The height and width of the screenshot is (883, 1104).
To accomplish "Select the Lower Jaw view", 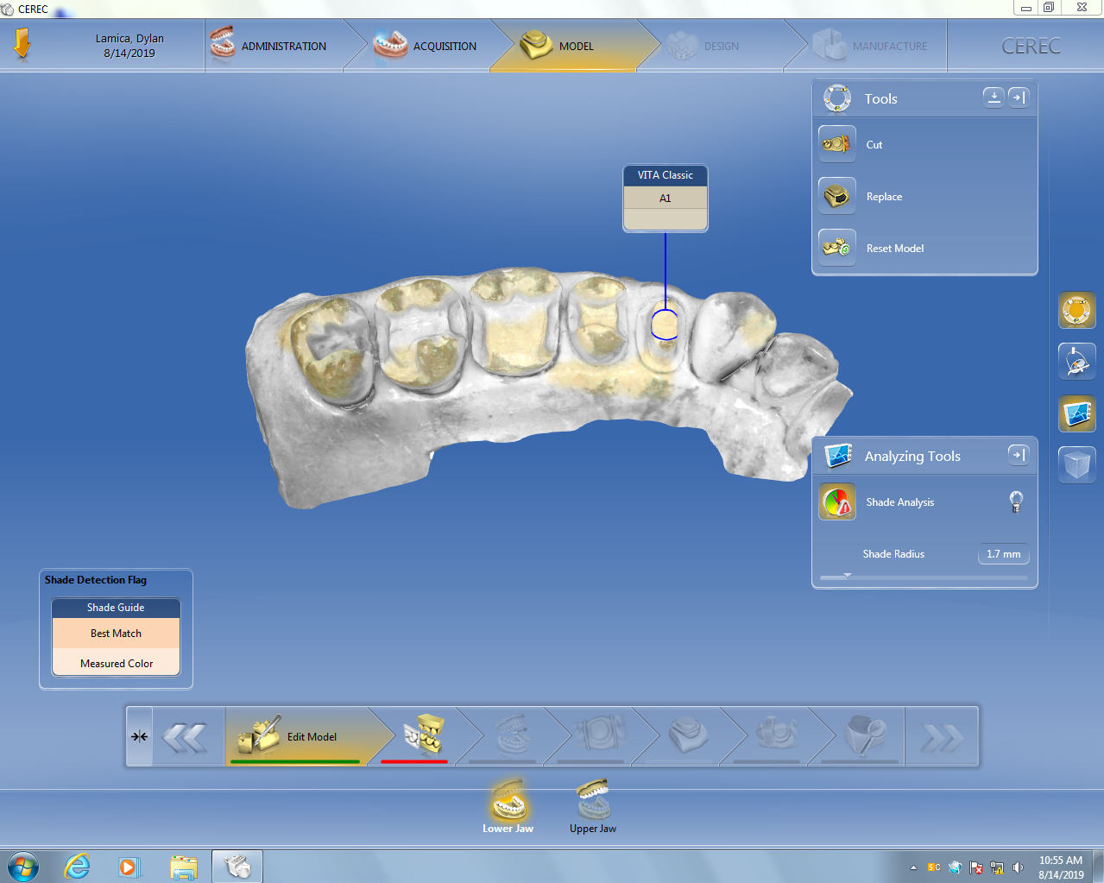I will 508,806.
